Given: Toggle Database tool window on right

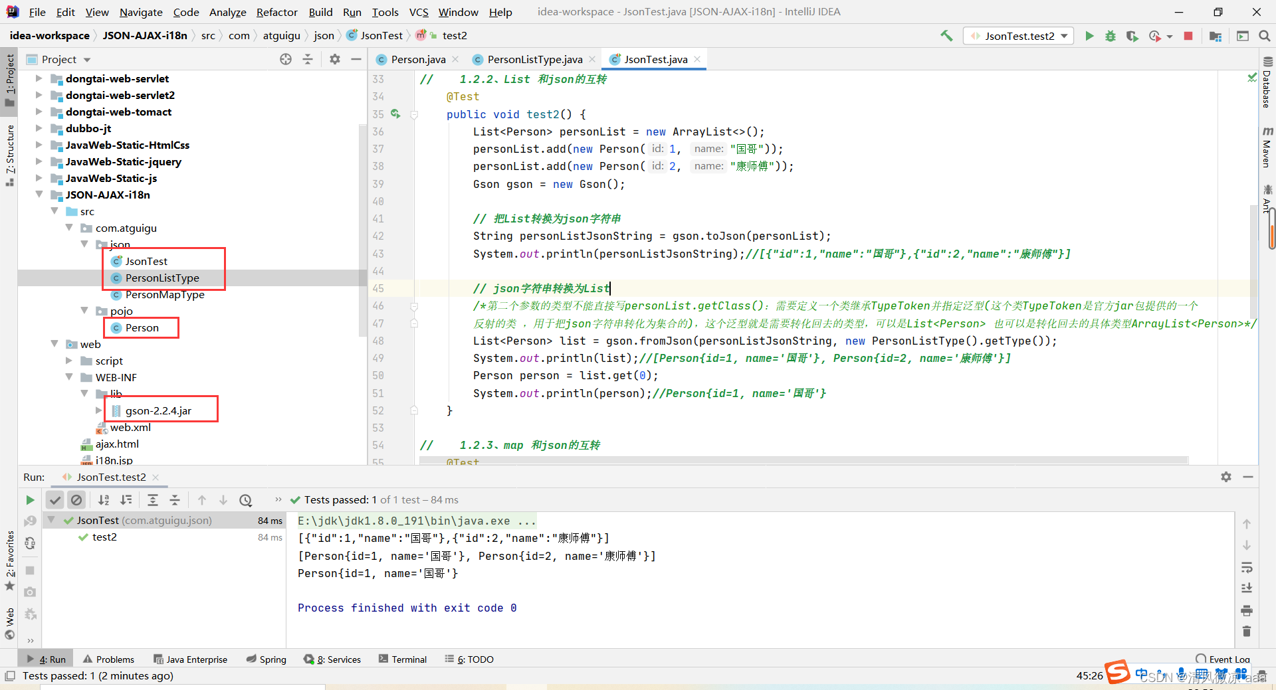Looking at the screenshot, I should (1267, 84).
